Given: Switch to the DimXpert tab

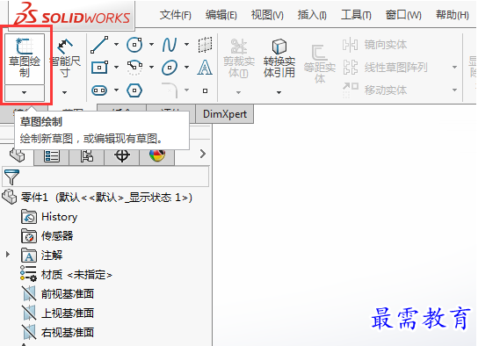Looking at the screenshot, I should 225,114.
